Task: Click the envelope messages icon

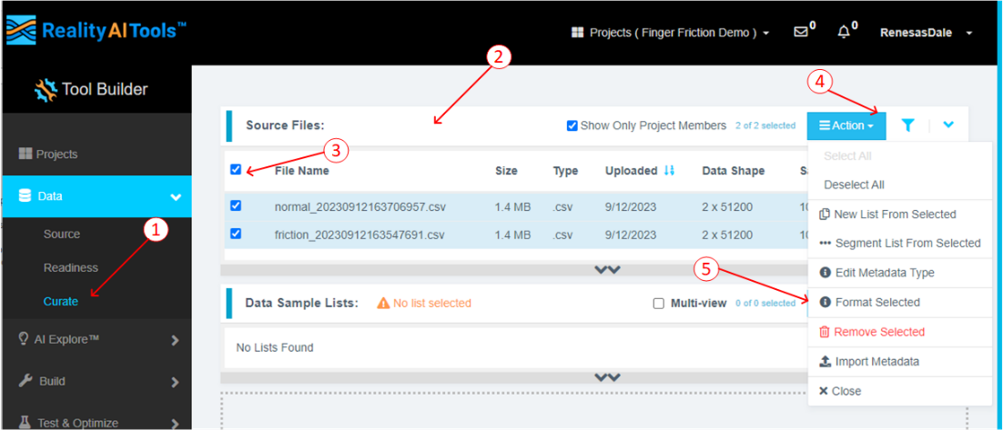Action: pos(800,32)
